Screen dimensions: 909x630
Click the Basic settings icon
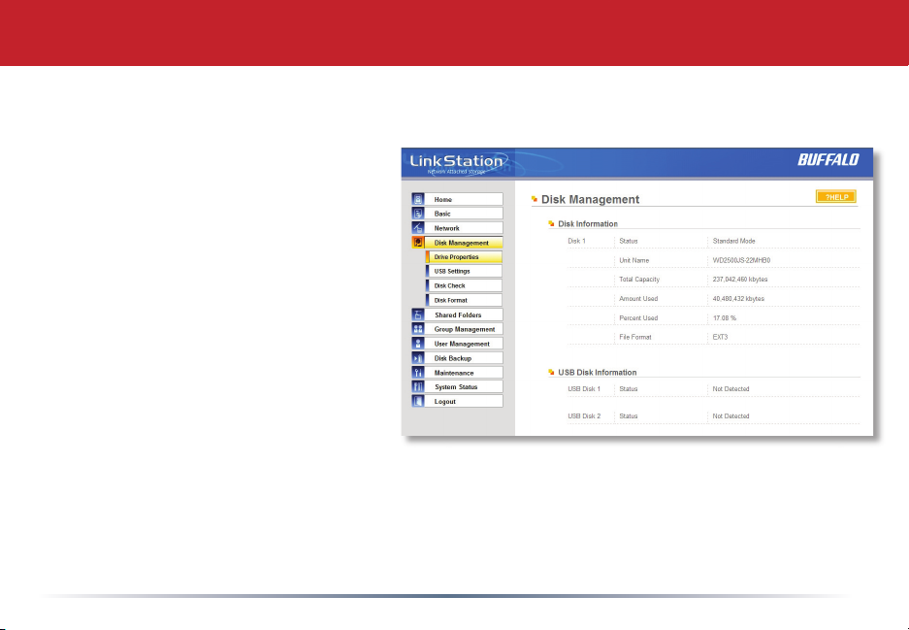click(x=418, y=214)
